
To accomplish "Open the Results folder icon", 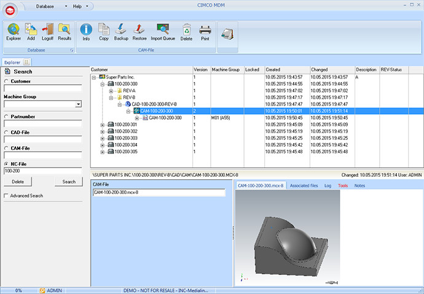I will click(x=65, y=29).
